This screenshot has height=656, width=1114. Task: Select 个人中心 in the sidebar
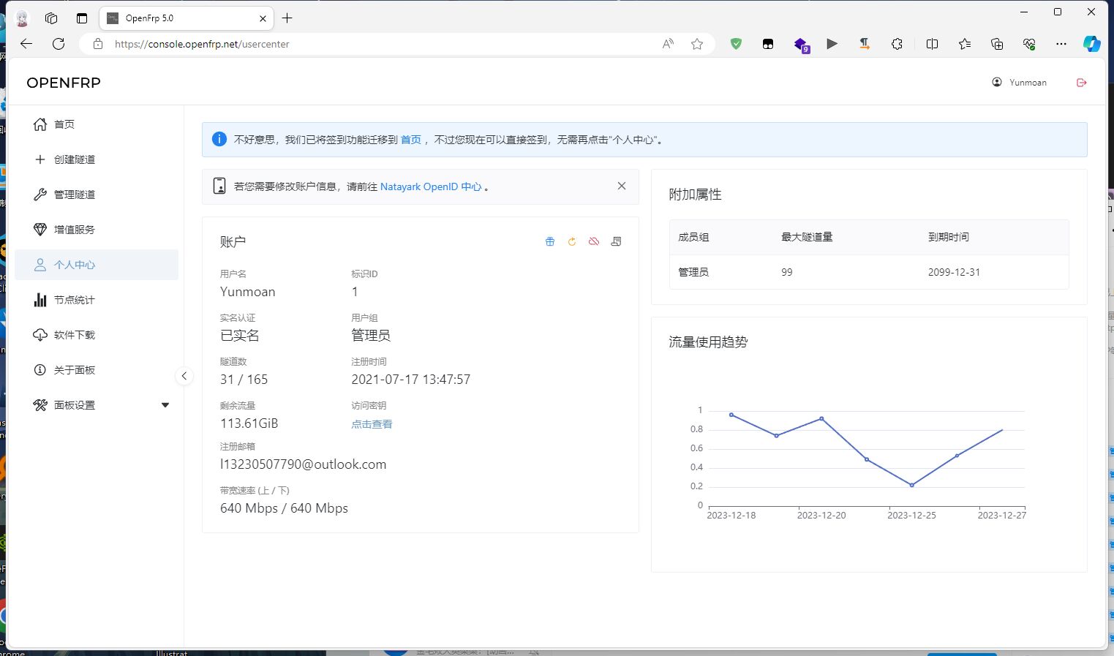click(97, 265)
